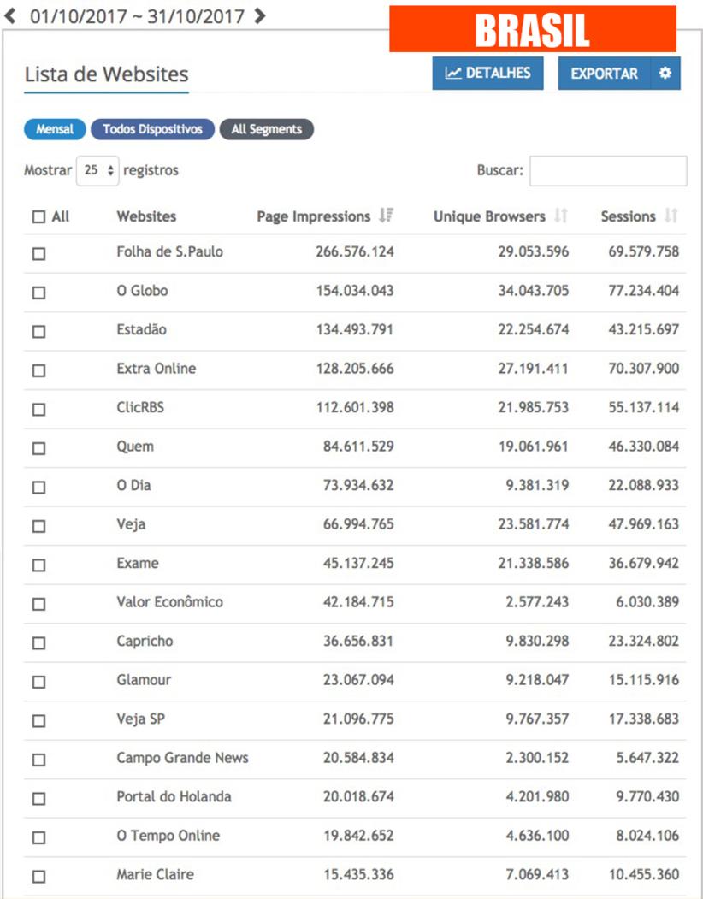Sort by Sessions sort icon
The height and width of the screenshot is (899, 703).
tap(671, 216)
